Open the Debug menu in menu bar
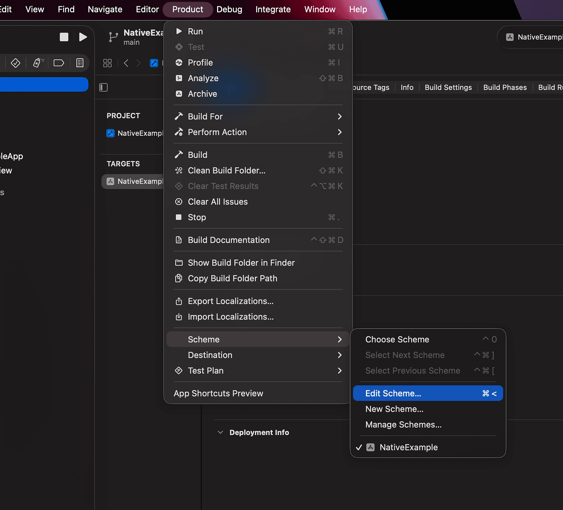The height and width of the screenshot is (510, 563). 229,9
